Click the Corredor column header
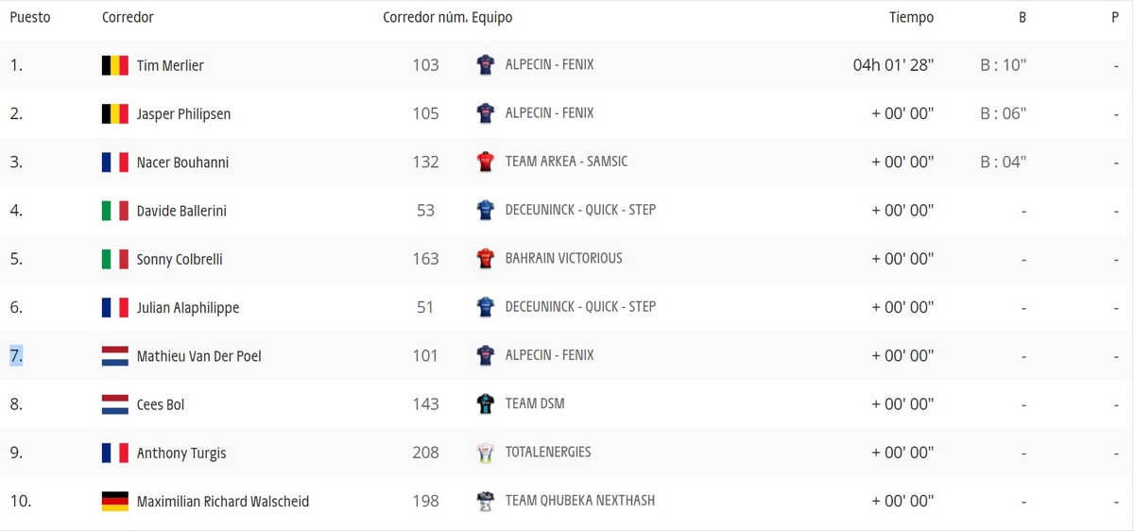 [128, 17]
